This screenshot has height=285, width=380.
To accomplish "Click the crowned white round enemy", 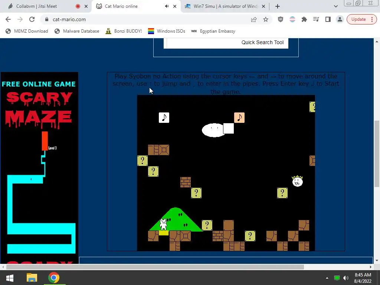I will coord(297,181).
